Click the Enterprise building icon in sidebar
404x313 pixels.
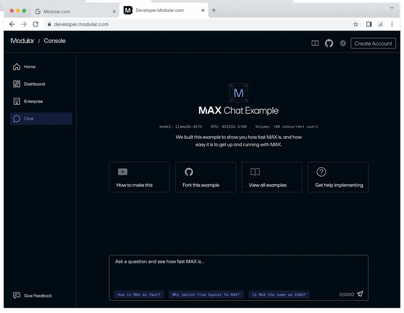coord(17,101)
